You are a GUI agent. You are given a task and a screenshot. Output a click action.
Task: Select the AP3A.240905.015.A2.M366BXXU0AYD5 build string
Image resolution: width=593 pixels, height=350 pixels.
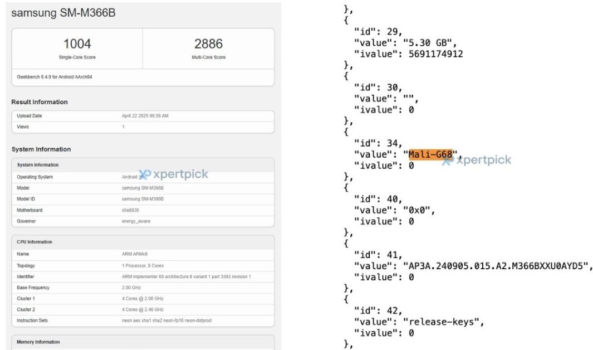click(496, 266)
